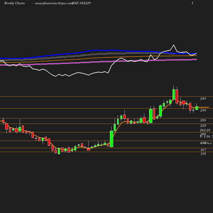The width and height of the screenshot is (213, 213).
Task: Click the munafasutra site name text
Action: coord(54,3)
